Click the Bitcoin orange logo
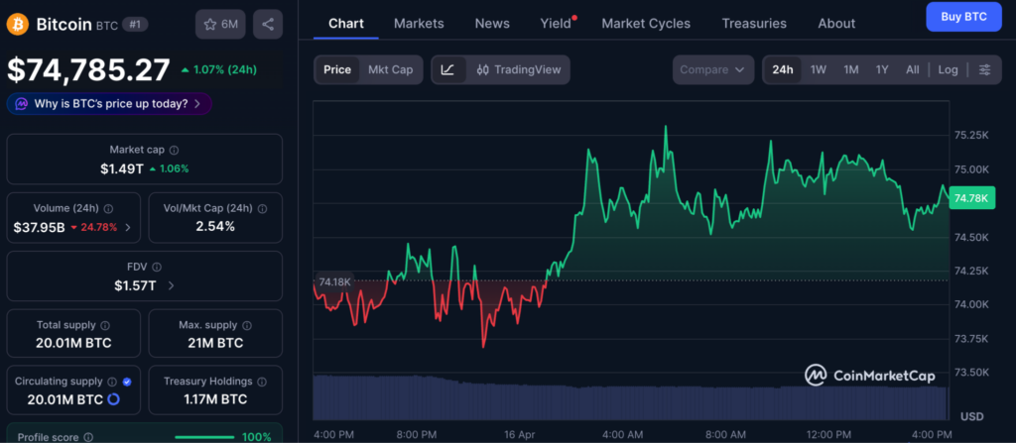The width and height of the screenshot is (1016, 443). point(17,23)
